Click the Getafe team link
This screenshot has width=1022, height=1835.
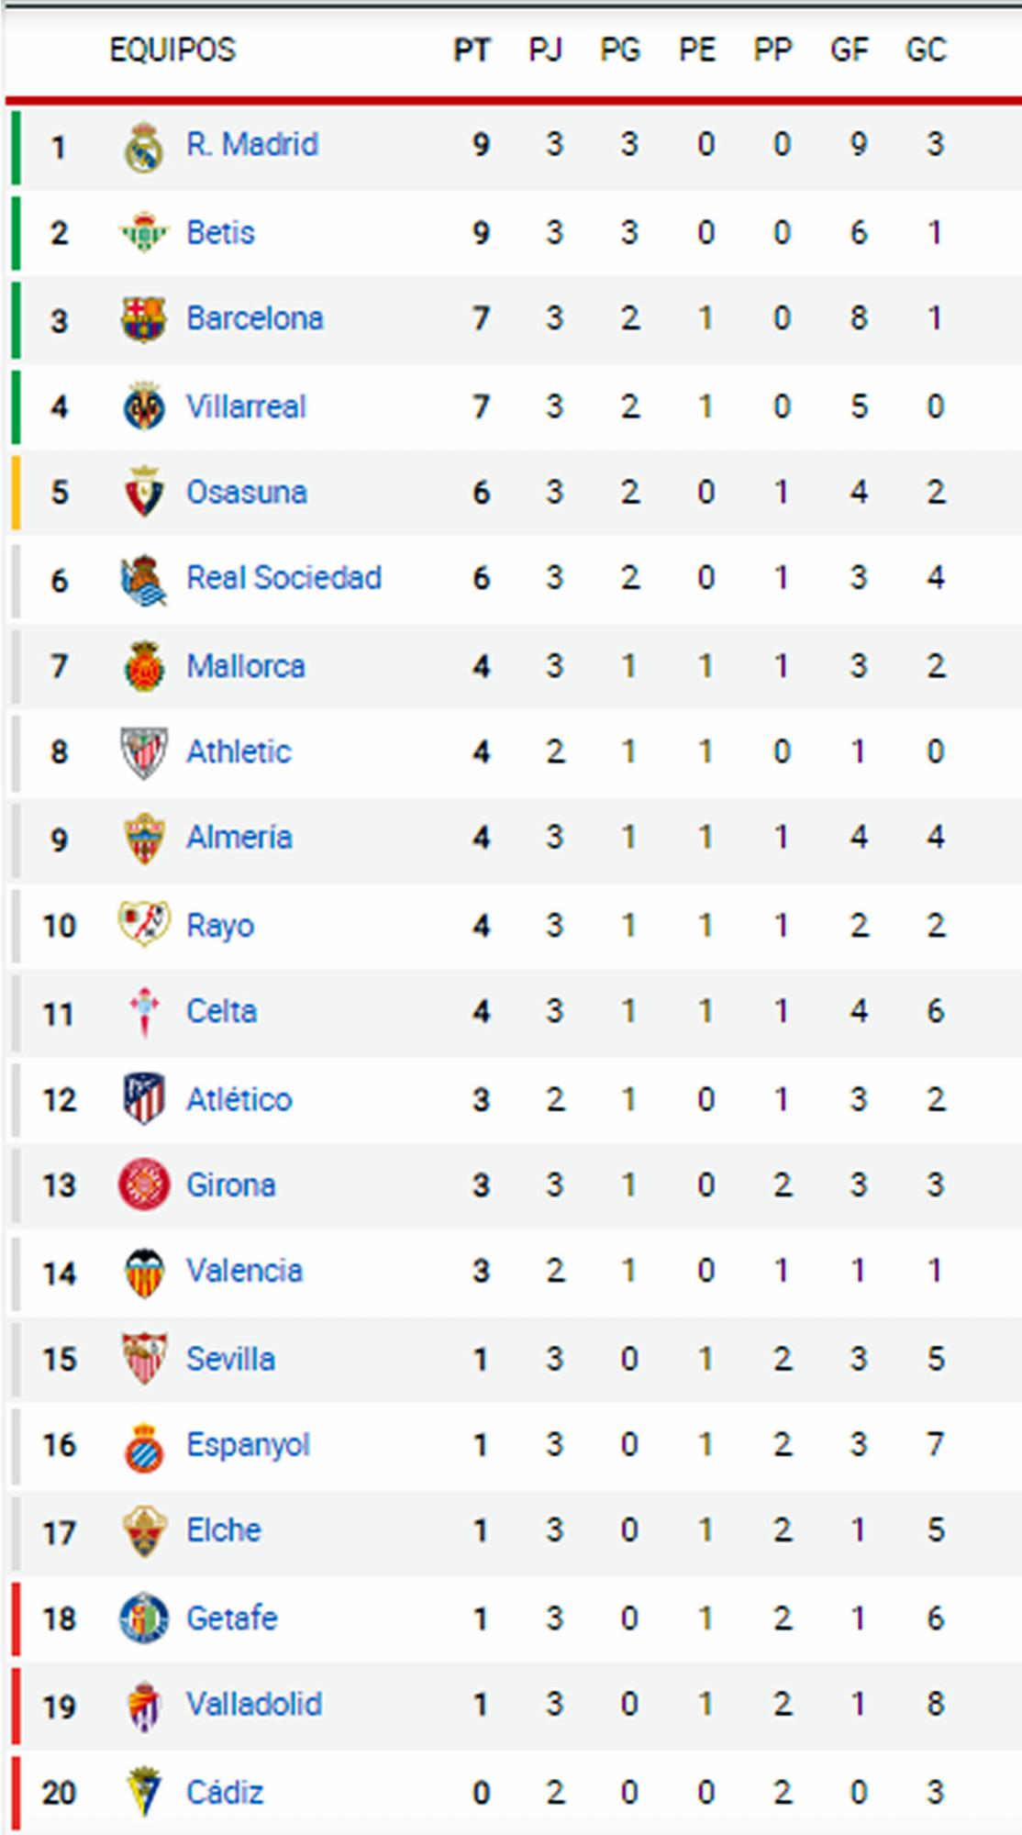pos(231,1618)
